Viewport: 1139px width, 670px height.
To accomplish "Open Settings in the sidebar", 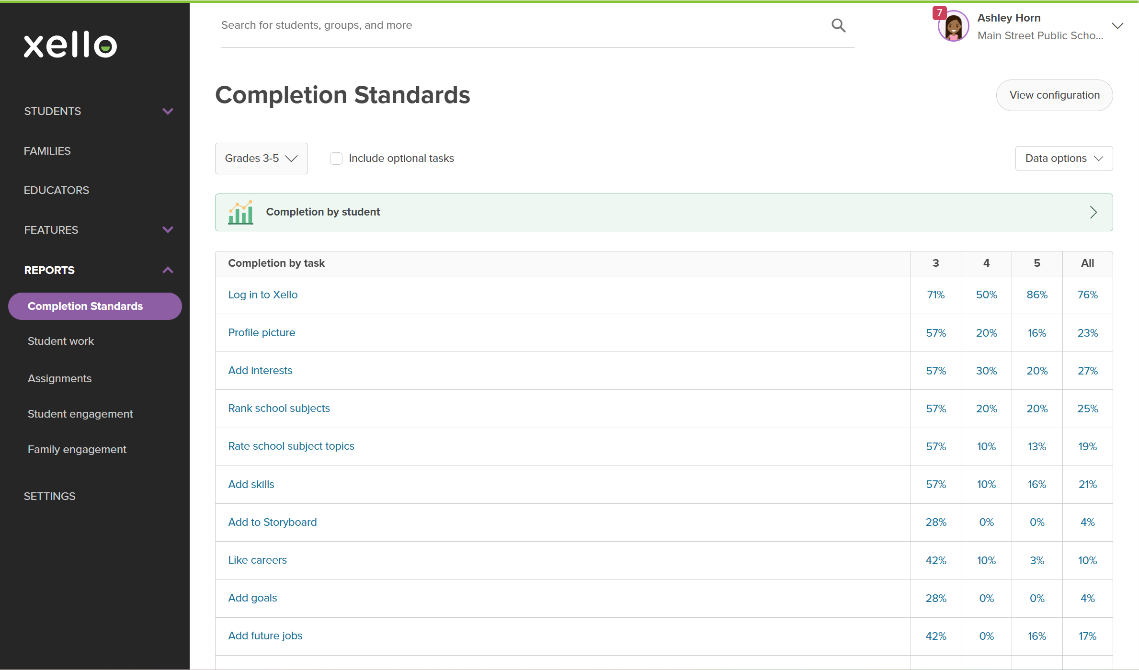I will [x=50, y=496].
